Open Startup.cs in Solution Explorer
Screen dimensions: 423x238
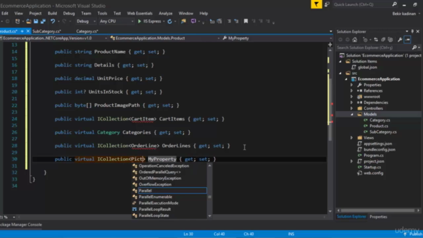tap(372, 167)
